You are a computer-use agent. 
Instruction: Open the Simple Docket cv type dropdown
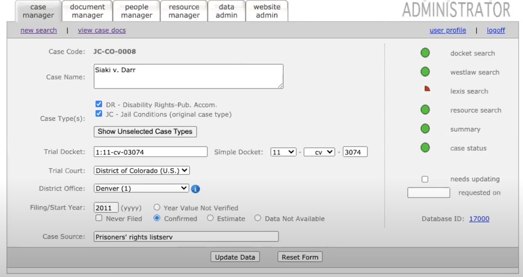click(x=319, y=152)
